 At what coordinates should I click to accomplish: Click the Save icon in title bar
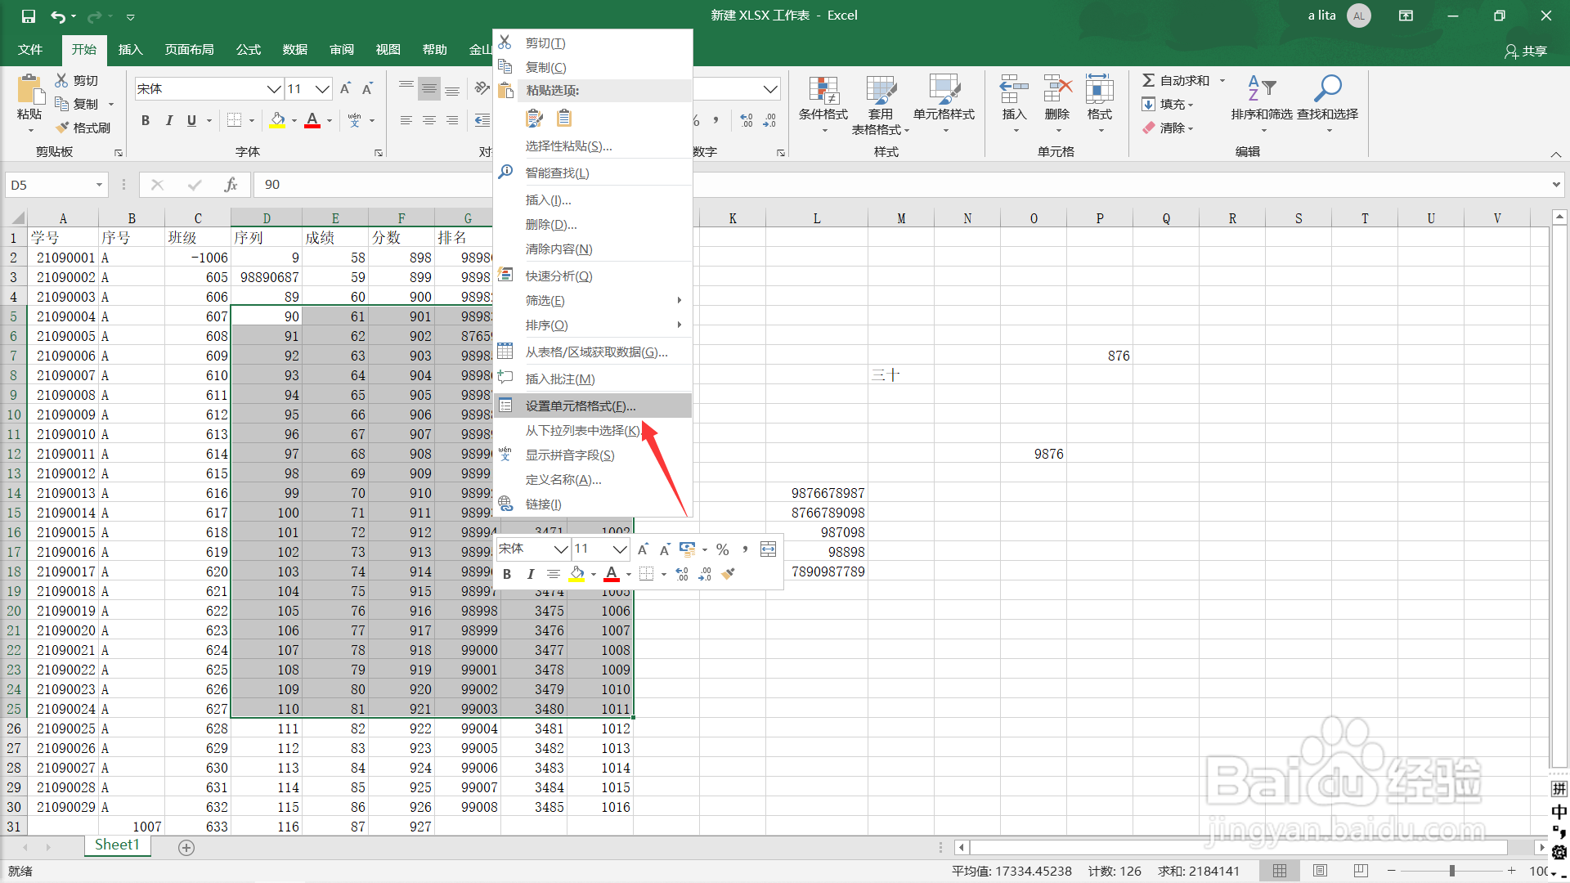28,16
